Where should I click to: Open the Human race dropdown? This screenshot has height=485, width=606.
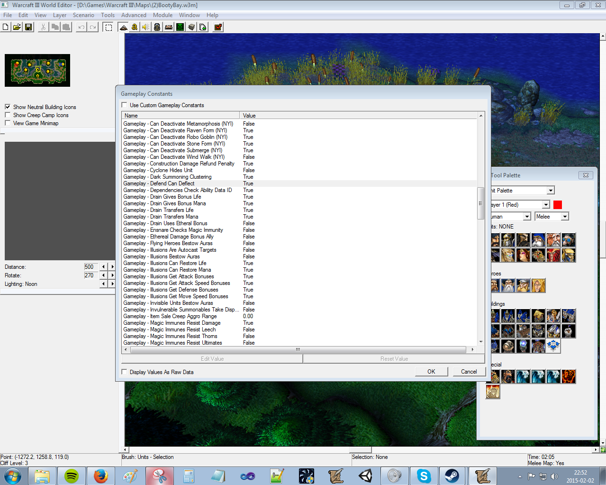point(527,216)
